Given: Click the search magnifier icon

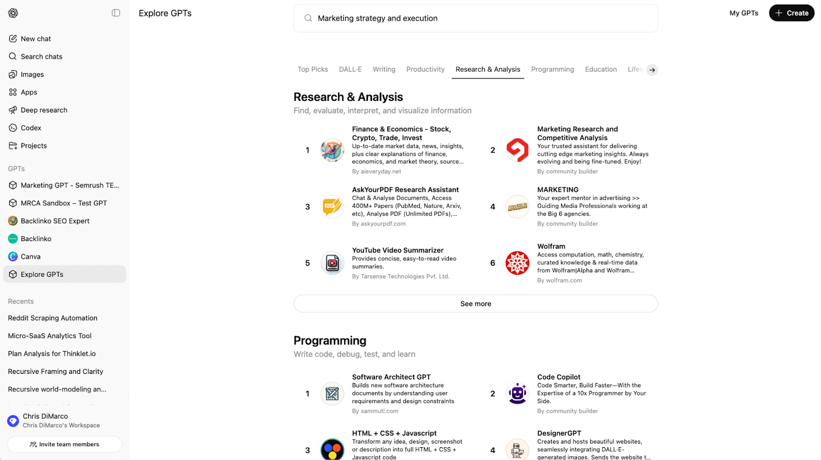Looking at the screenshot, I should tap(308, 18).
